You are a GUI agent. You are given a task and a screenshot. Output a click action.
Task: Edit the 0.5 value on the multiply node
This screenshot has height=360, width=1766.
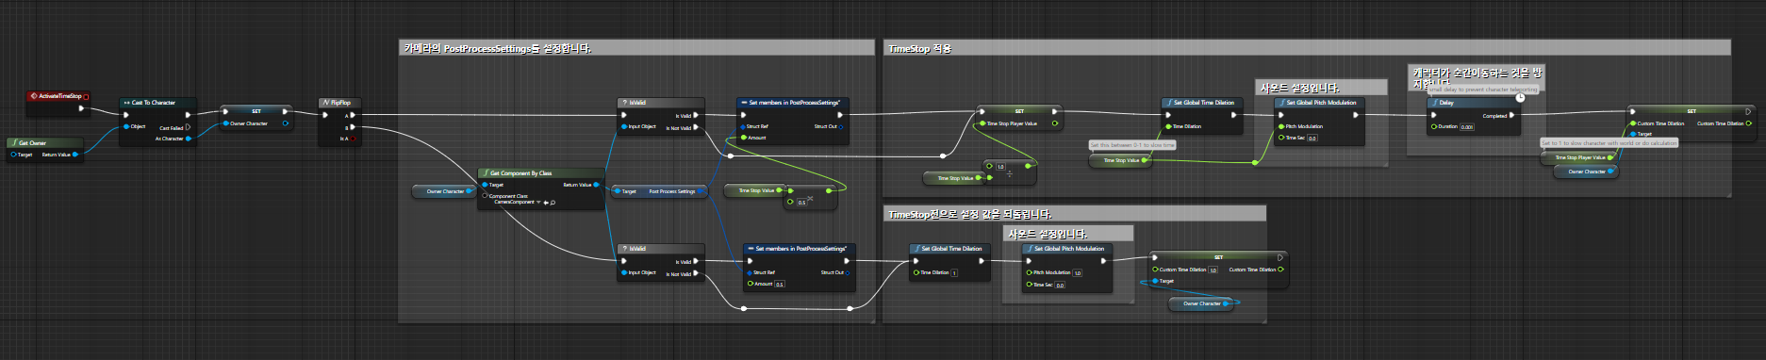802,202
